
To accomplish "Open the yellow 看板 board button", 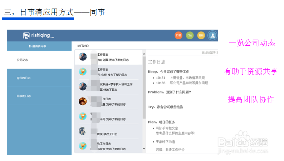I will [x=201, y=35].
